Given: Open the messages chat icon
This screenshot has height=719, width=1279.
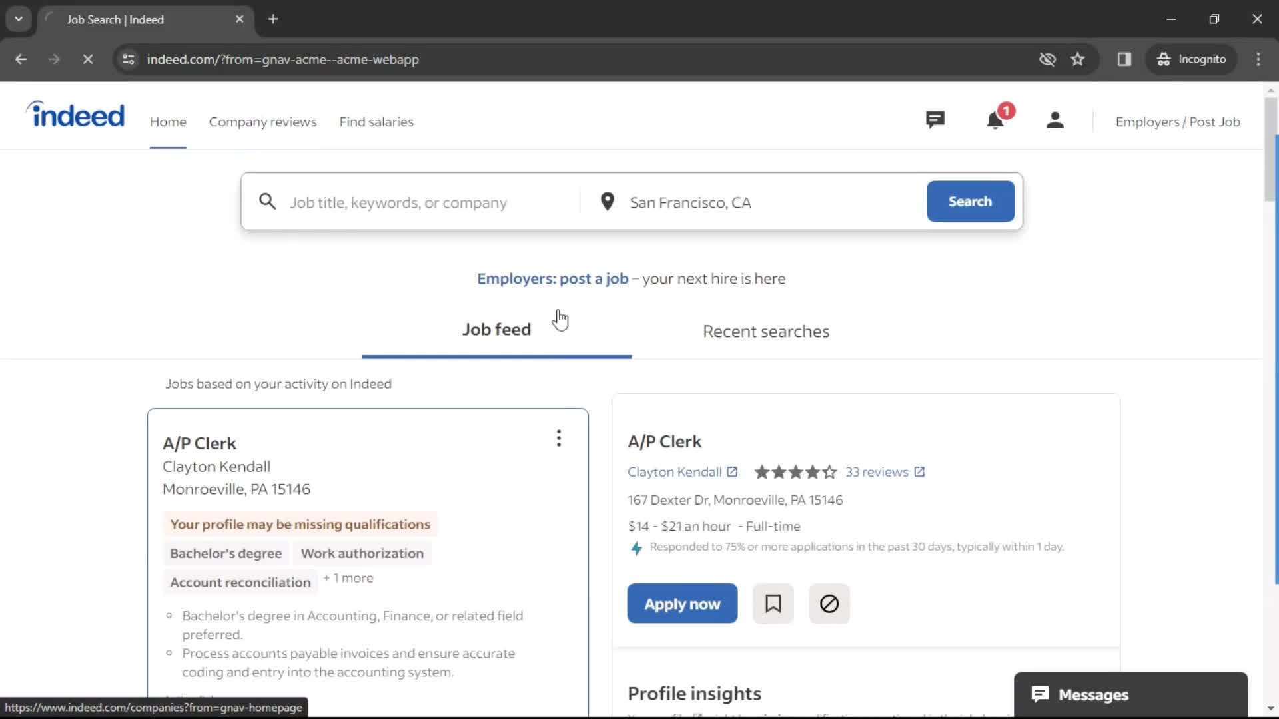Looking at the screenshot, I should 935,120.
